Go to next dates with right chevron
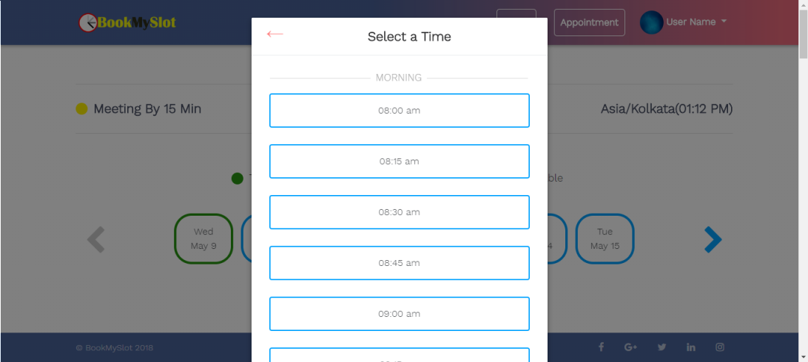808x362 pixels. pyautogui.click(x=712, y=239)
